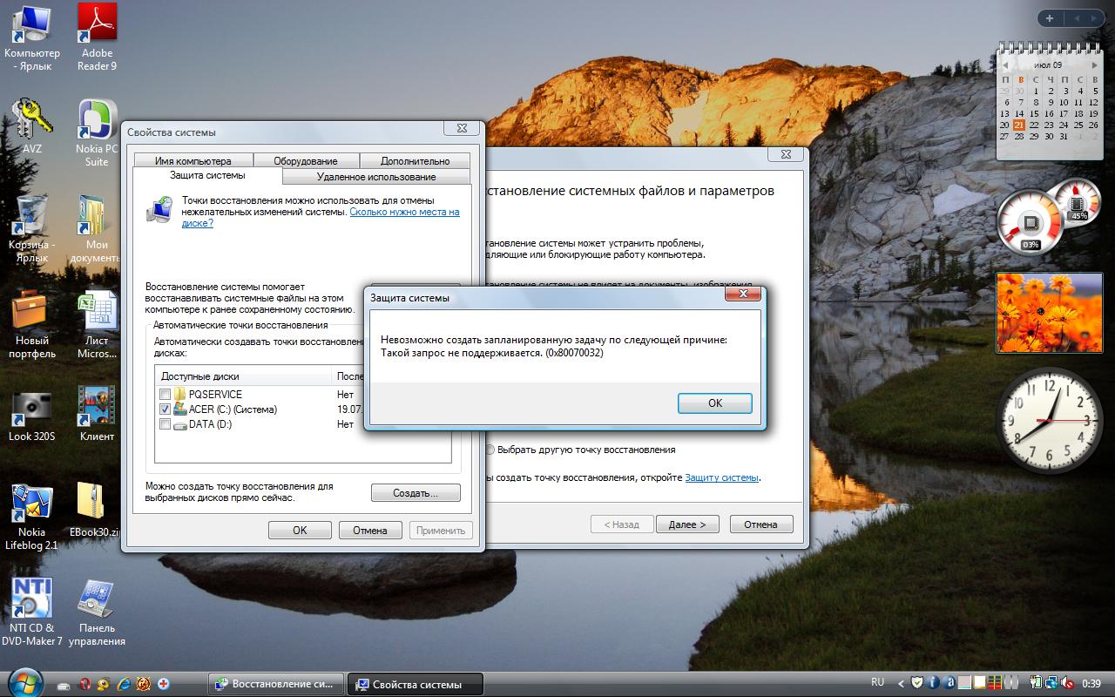The height and width of the screenshot is (697, 1115).
Task: Click OK in the Свойства системы dialog
Action: [300, 530]
